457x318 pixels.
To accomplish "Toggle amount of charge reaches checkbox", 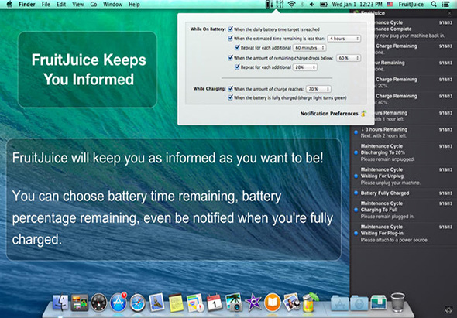I will click(x=230, y=89).
